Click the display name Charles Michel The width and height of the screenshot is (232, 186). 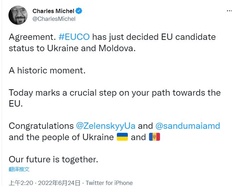(x=53, y=11)
